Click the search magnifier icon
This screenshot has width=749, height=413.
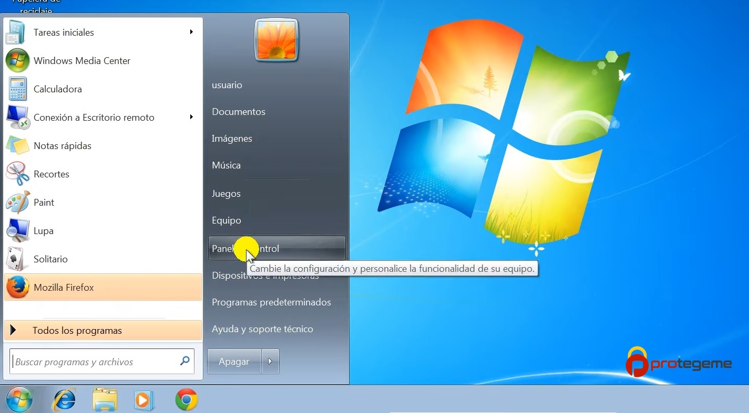(184, 361)
